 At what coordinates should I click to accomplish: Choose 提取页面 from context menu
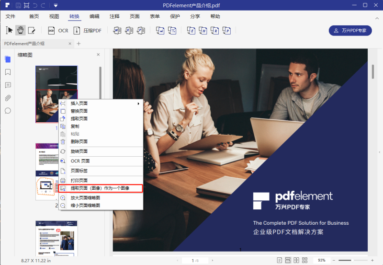tap(101, 118)
